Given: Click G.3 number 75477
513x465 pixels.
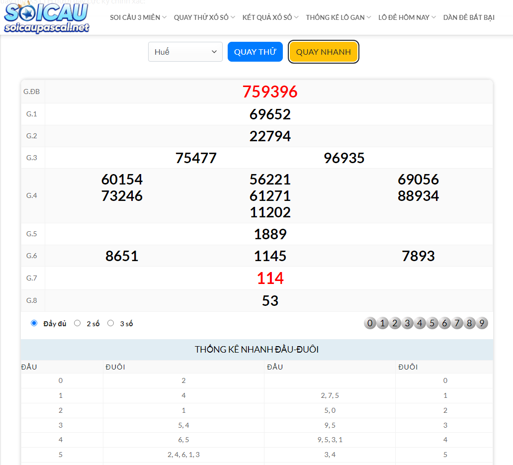Looking at the screenshot, I should click(196, 158).
